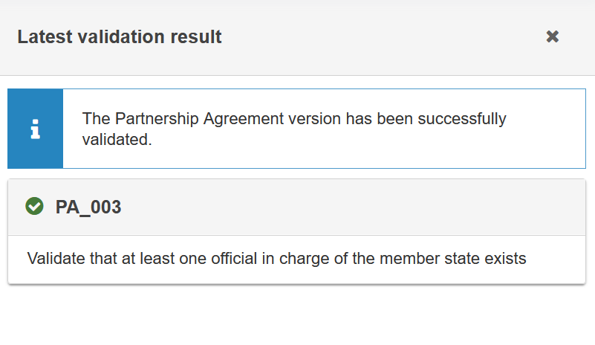Viewport: 595px width, 345px height.
Task: Select the PA_003 rule code label
Action: pyautogui.click(x=88, y=207)
